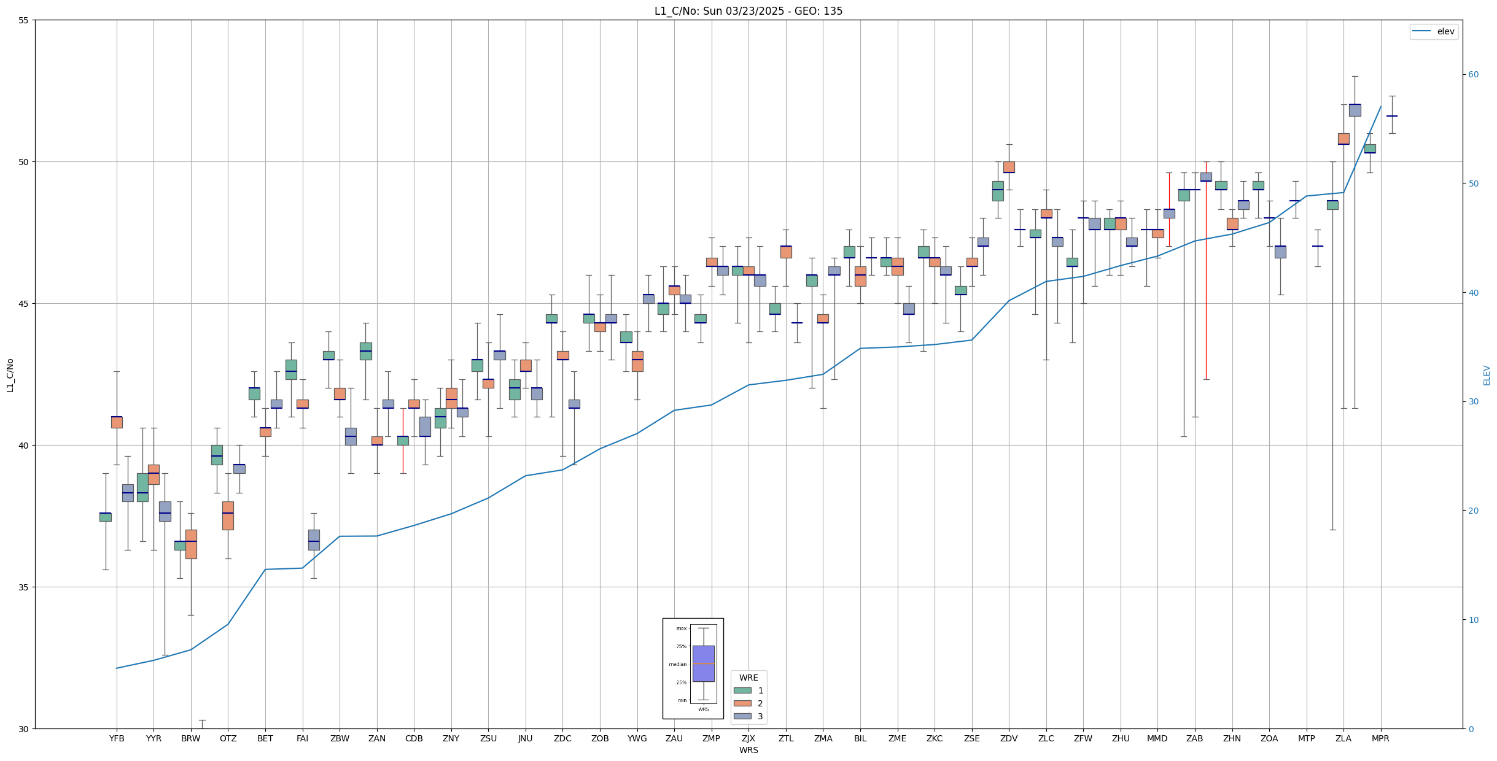Image resolution: width=1497 pixels, height=761 pixels.
Task: Click the MTP station tick label
Action: [1306, 738]
